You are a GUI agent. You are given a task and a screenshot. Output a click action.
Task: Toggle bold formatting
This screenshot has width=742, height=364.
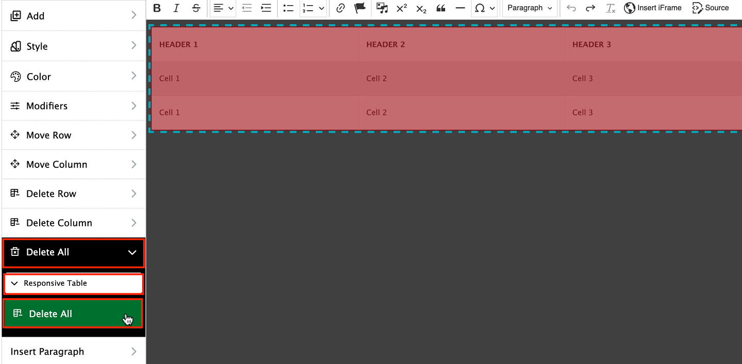coord(157,8)
